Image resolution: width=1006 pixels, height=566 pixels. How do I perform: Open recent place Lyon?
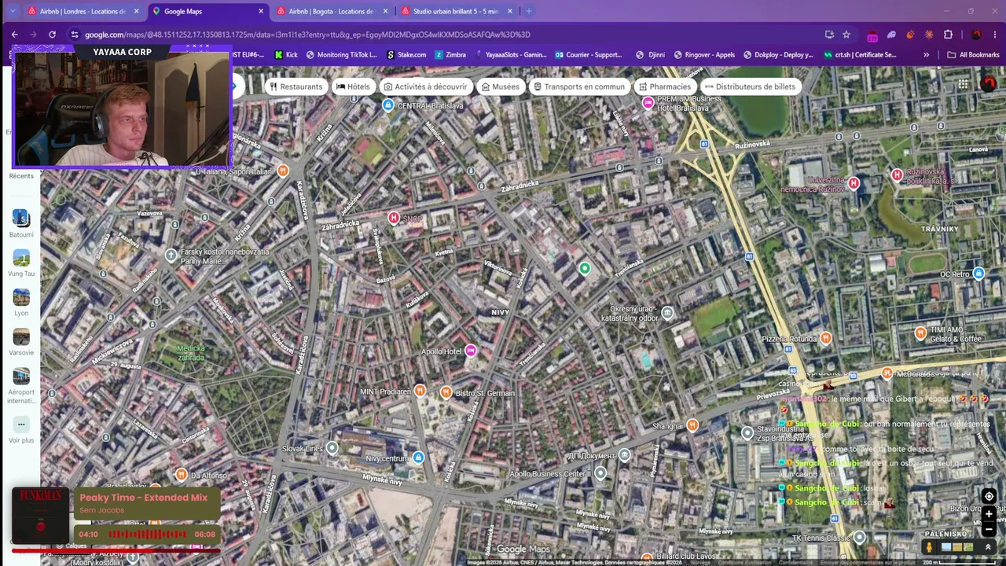click(21, 302)
